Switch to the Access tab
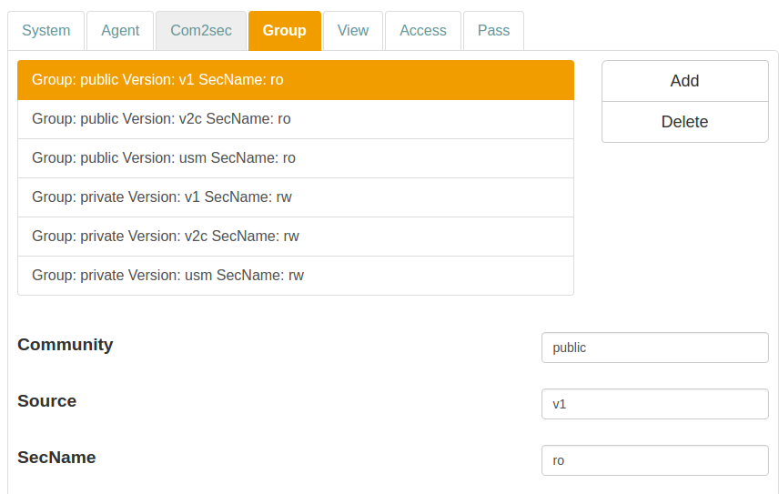Viewport: 779px width, 494px height. pyautogui.click(x=423, y=31)
